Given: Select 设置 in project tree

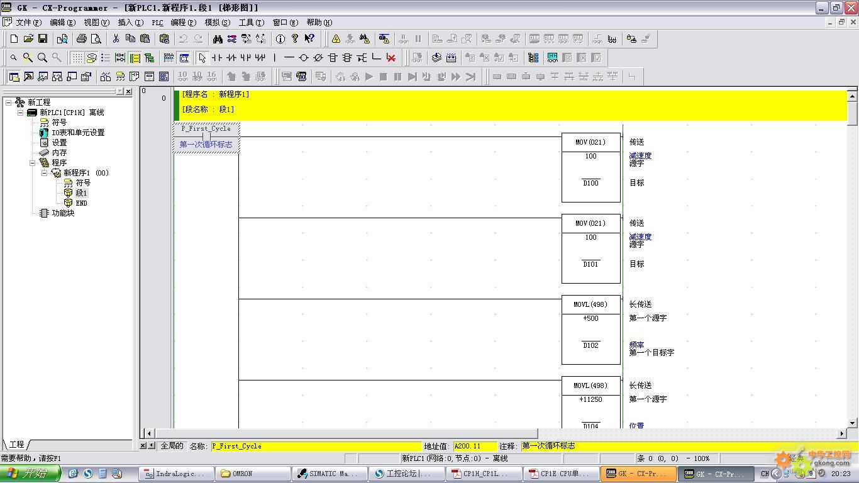Looking at the screenshot, I should (x=59, y=143).
